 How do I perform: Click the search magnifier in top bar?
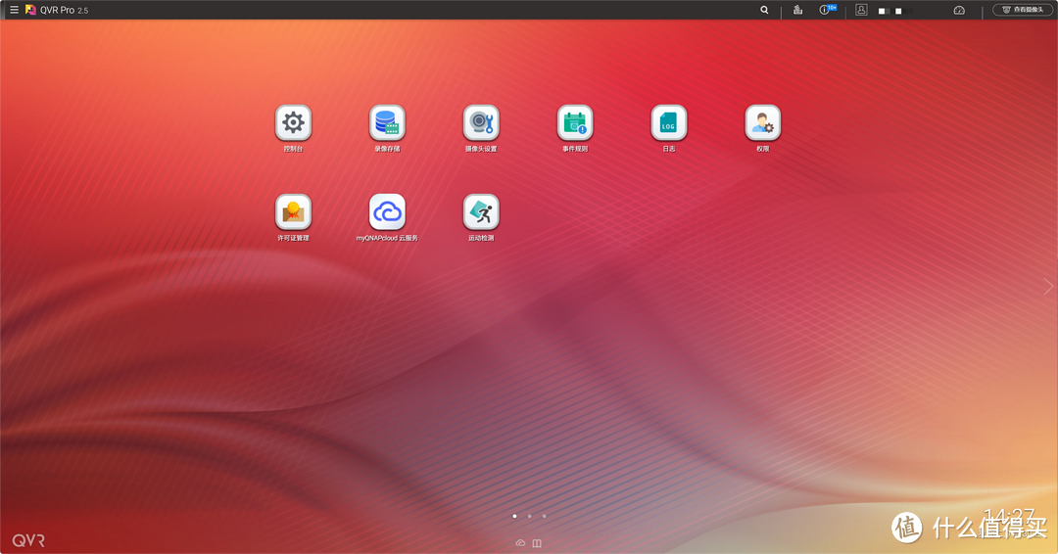pos(764,10)
